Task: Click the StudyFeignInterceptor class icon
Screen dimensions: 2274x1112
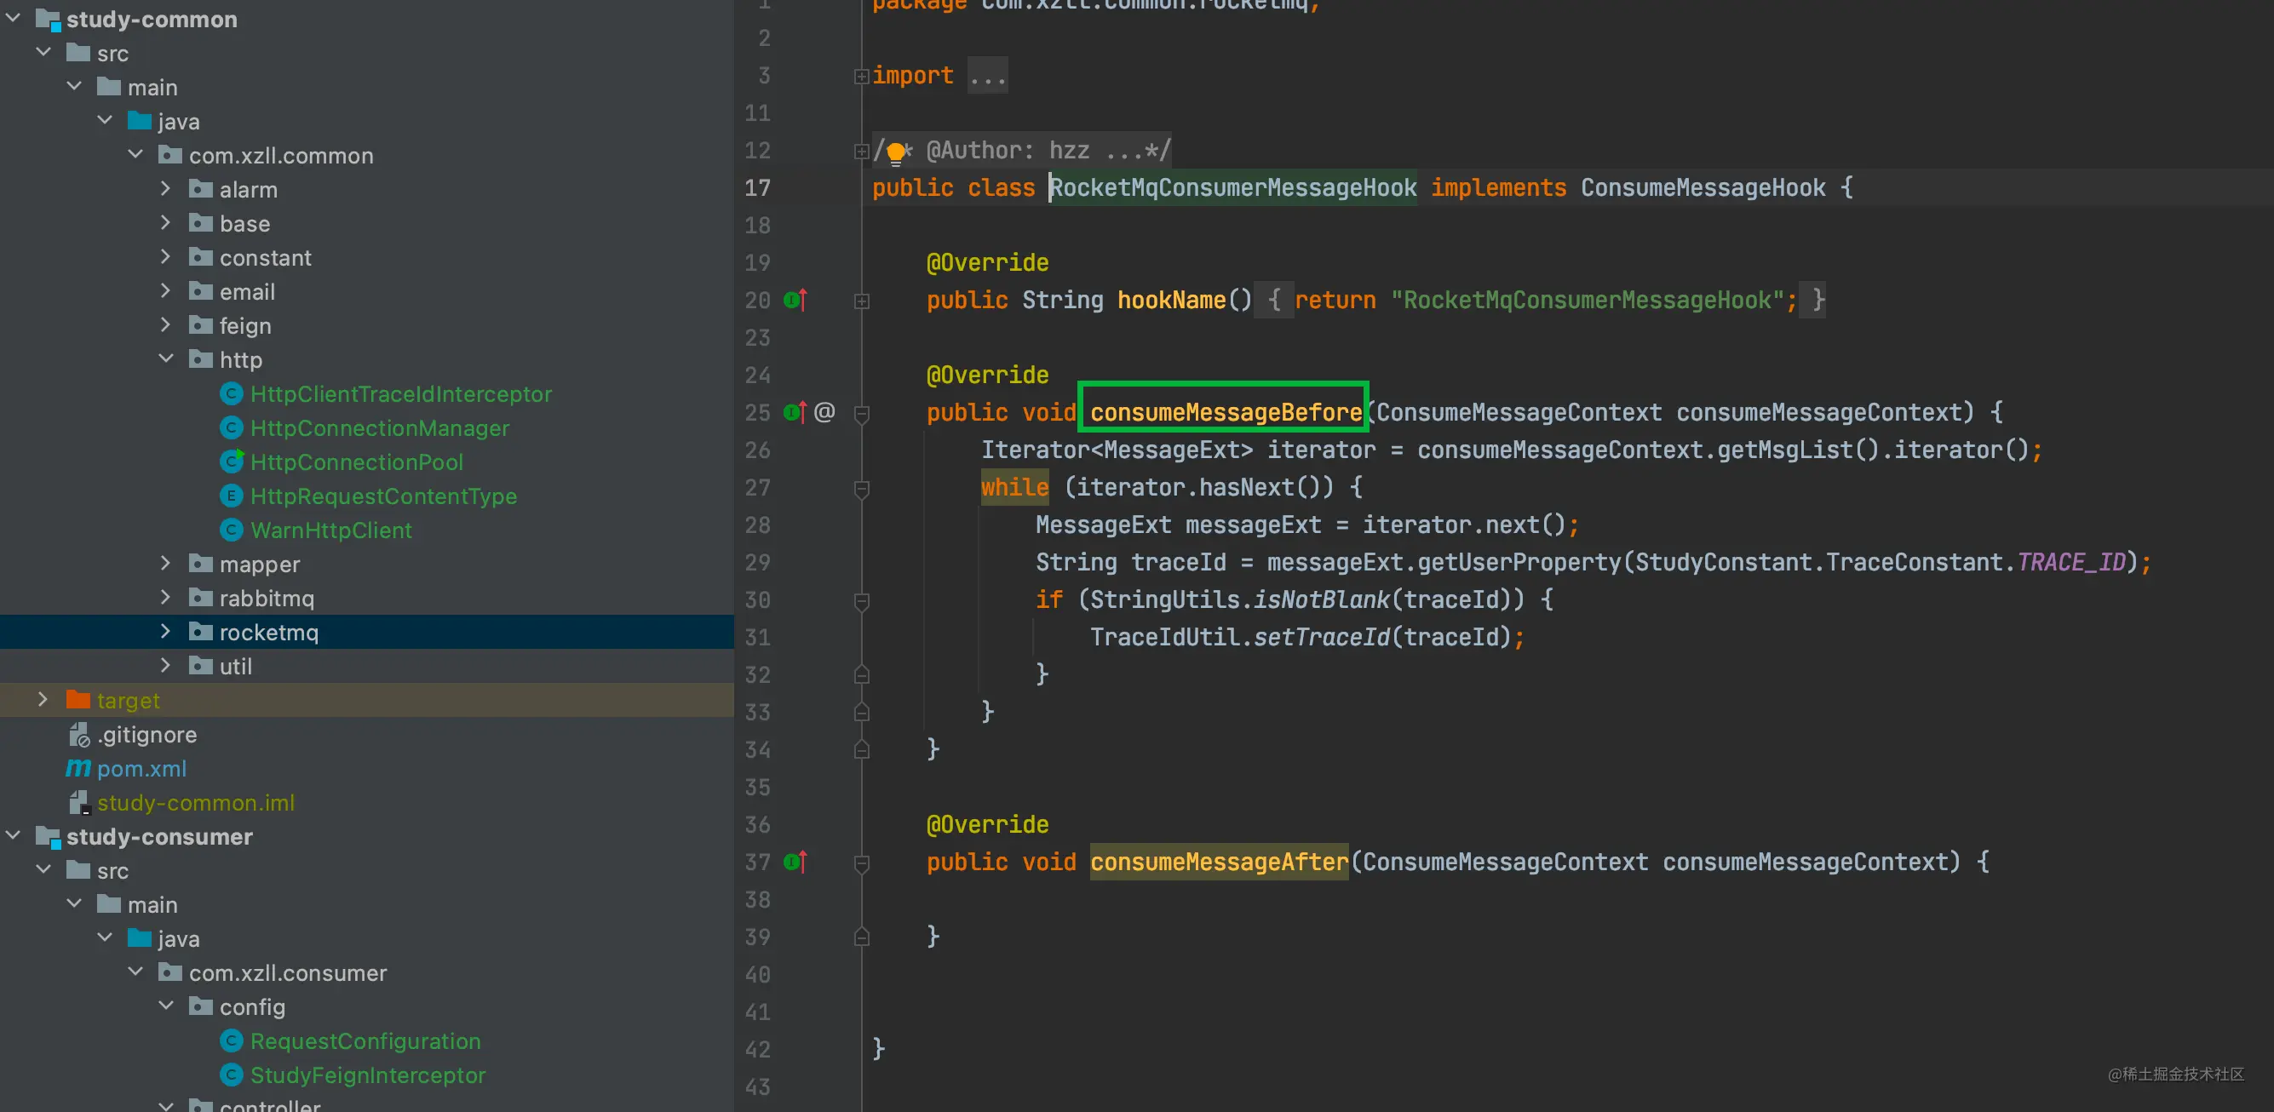Action: coord(232,1075)
